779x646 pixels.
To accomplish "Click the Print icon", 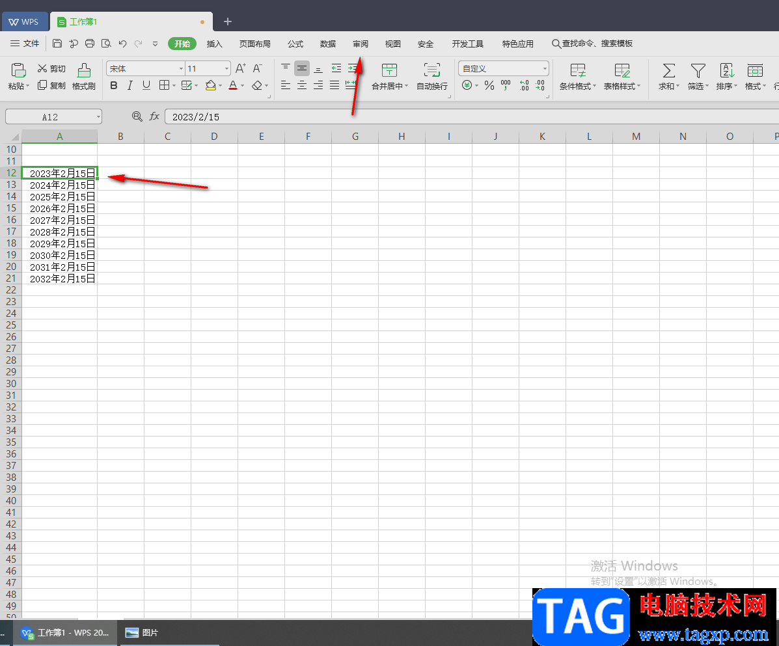I will point(90,44).
